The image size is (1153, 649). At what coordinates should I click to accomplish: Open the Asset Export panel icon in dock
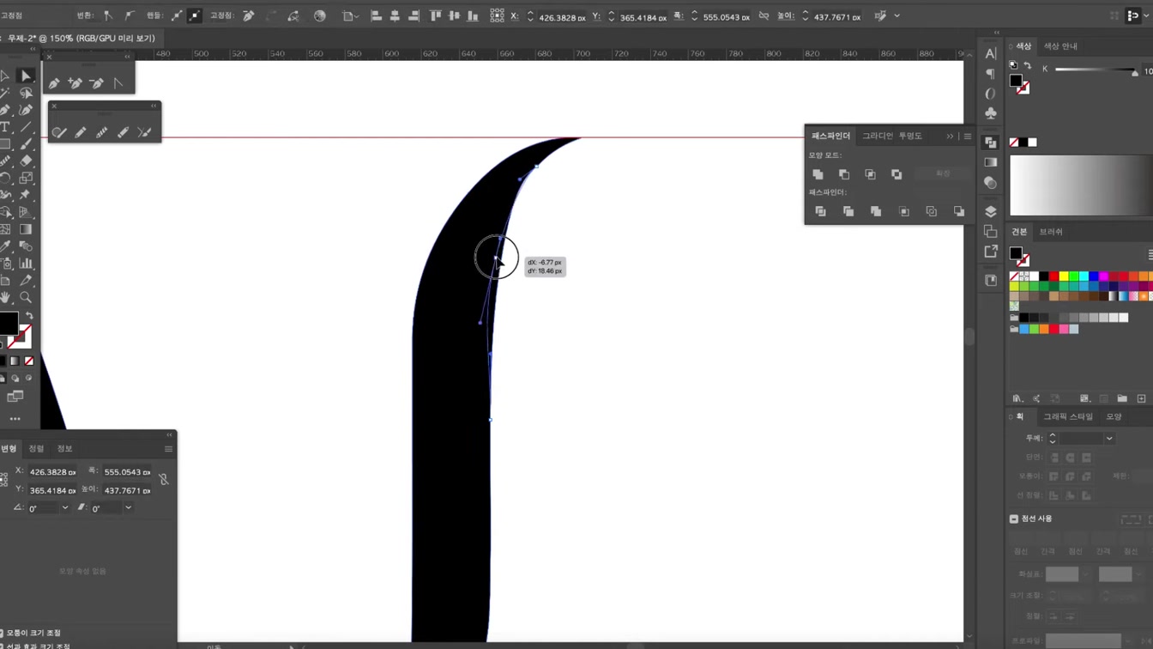(991, 252)
